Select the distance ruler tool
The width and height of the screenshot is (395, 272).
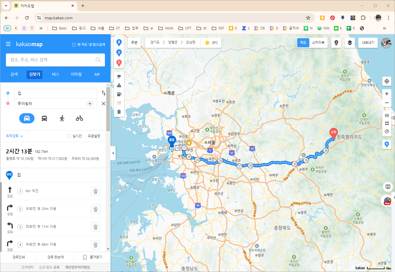(387, 115)
